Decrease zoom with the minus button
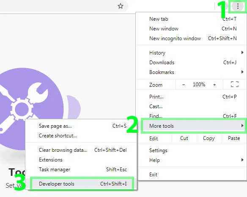247x197 pixels. pos(184,85)
